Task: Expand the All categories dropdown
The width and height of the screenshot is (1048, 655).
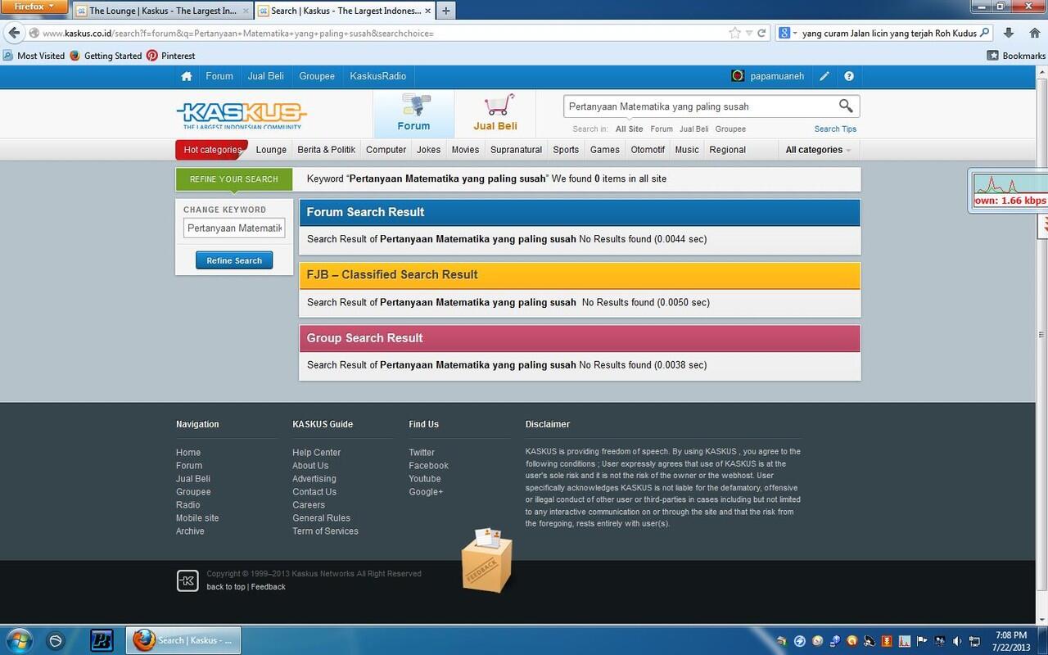Action: click(x=818, y=150)
